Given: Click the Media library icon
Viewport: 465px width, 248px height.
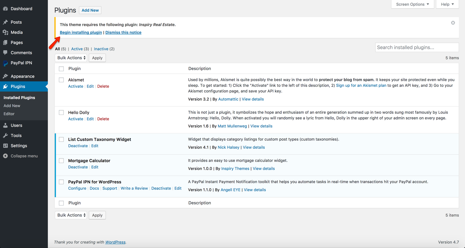Looking at the screenshot, I should tap(5, 32).
